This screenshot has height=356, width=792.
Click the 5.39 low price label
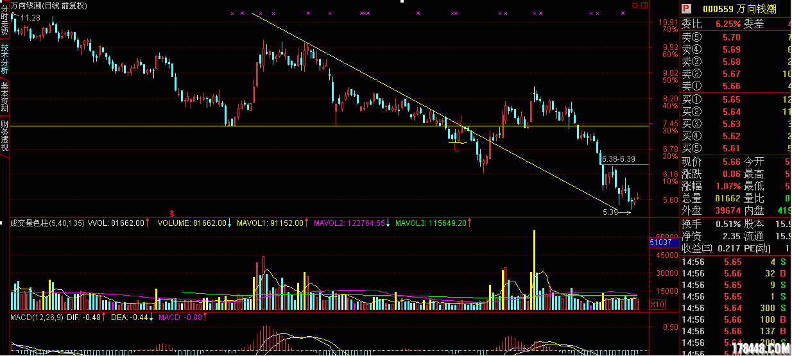(x=610, y=212)
